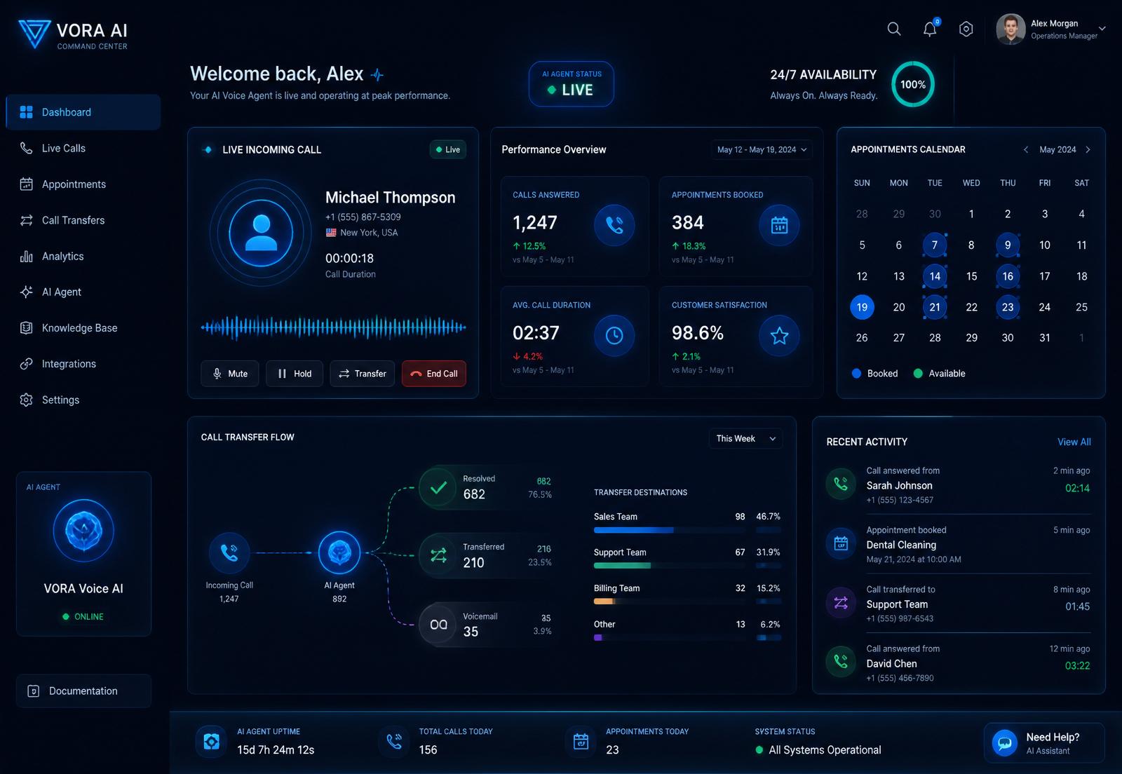Viewport: 1122px width, 774px height.
Task: Open AI Agent sidebar item
Action: [x=83, y=292]
